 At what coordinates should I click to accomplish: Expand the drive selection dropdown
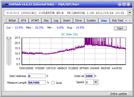coord(130,13)
